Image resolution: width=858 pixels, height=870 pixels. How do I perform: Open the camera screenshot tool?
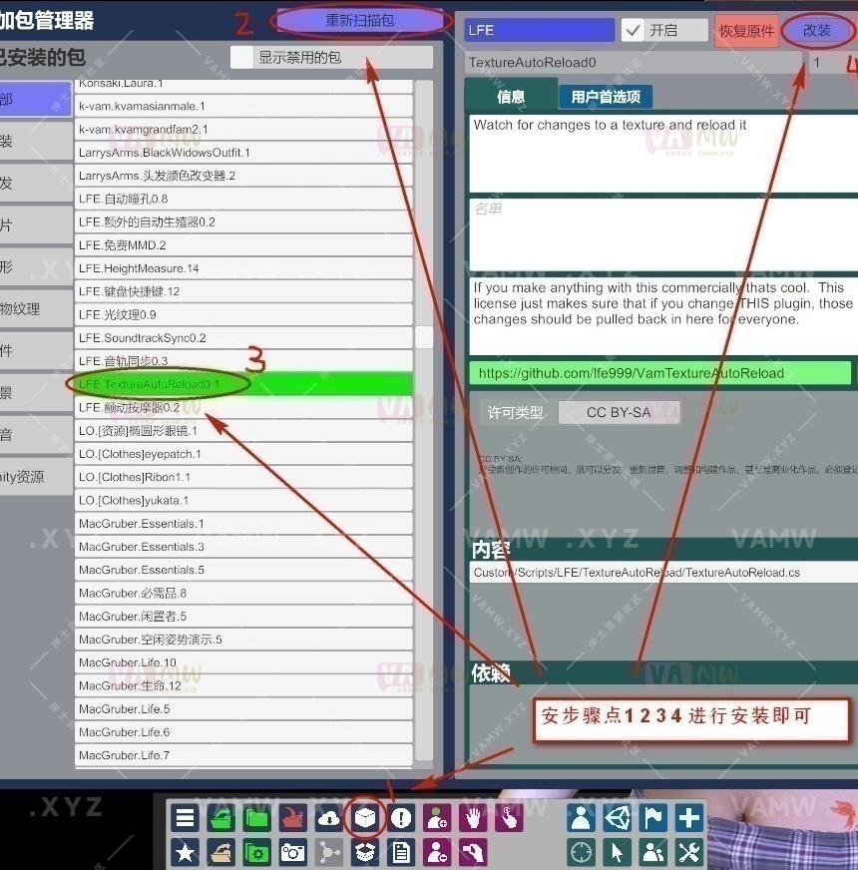pyautogui.click(x=292, y=852)
